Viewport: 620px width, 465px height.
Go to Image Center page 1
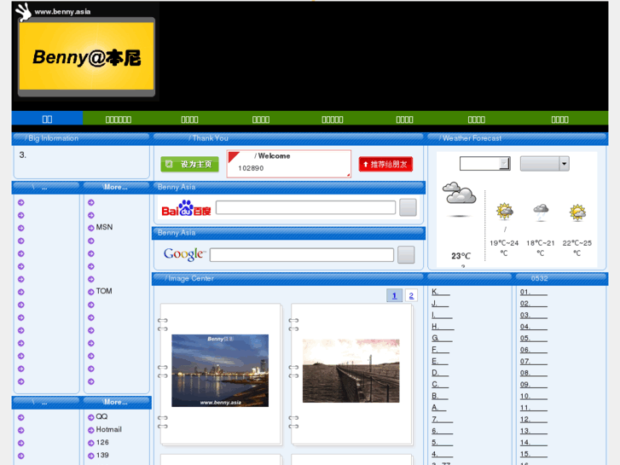(394, 295)
